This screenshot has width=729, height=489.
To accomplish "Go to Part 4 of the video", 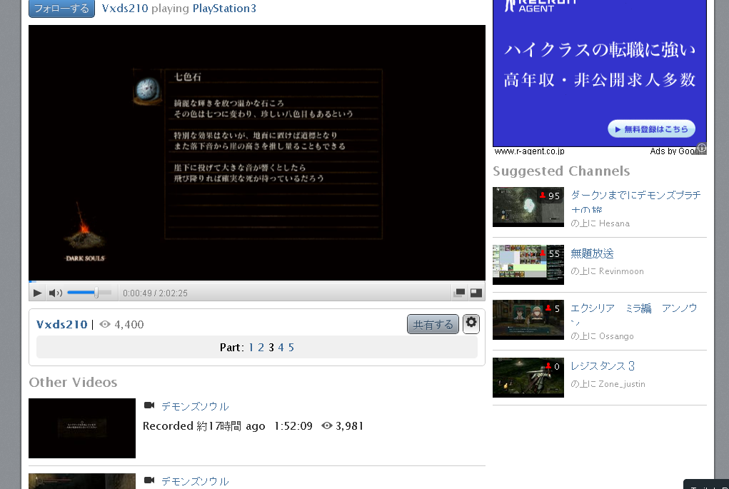I will pyautogui.click(x=281, y=348).
